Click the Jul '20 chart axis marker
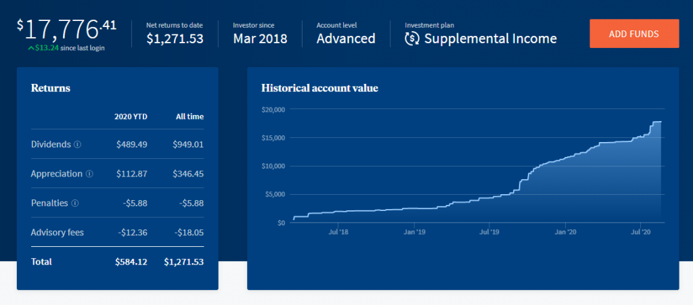Screen dimensions: 693x305 640,232
